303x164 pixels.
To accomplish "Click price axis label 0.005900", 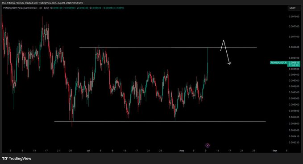I will (294, 105).
